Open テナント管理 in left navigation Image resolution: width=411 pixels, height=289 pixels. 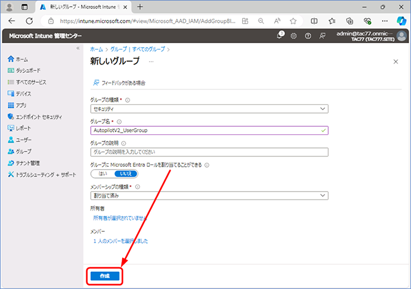coord(24,163)
